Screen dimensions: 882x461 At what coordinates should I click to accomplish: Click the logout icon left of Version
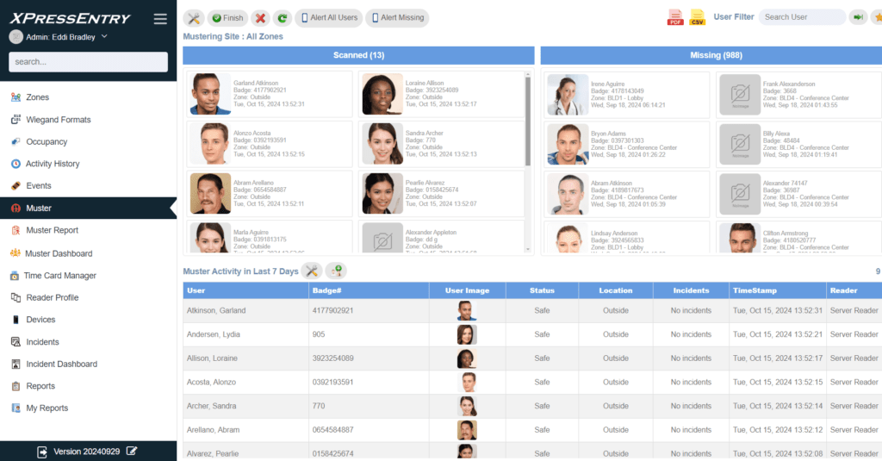42,451
